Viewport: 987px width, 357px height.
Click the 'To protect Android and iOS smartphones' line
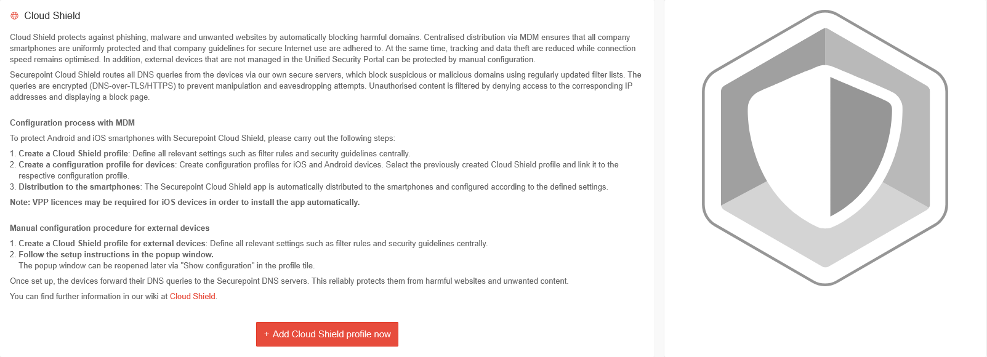(x=203, y=138)
